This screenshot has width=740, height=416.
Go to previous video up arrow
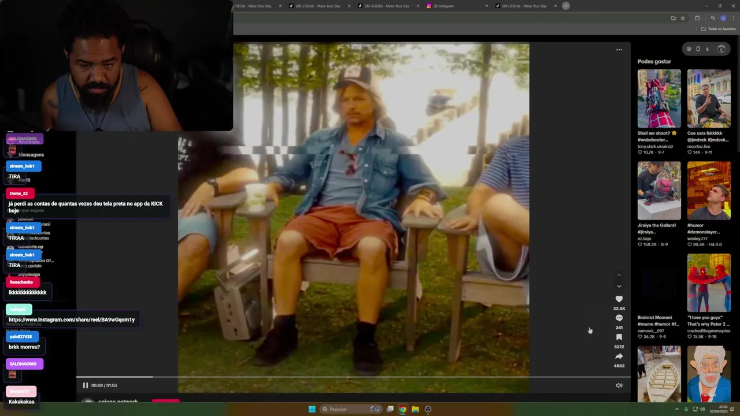click(619, 275)
